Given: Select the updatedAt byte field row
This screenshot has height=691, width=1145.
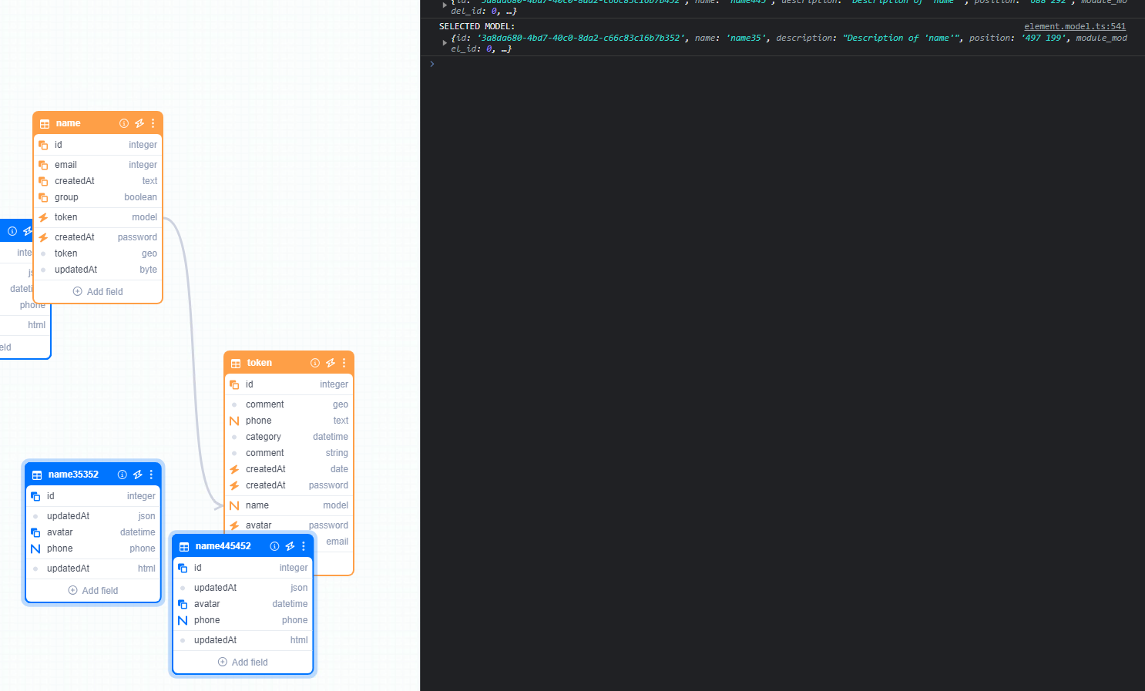Looking at the screenshot, I should (98, 270).
